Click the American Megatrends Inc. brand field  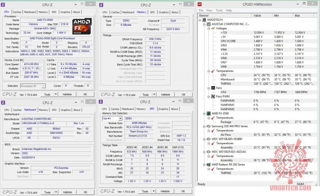[x=56, y=149]
